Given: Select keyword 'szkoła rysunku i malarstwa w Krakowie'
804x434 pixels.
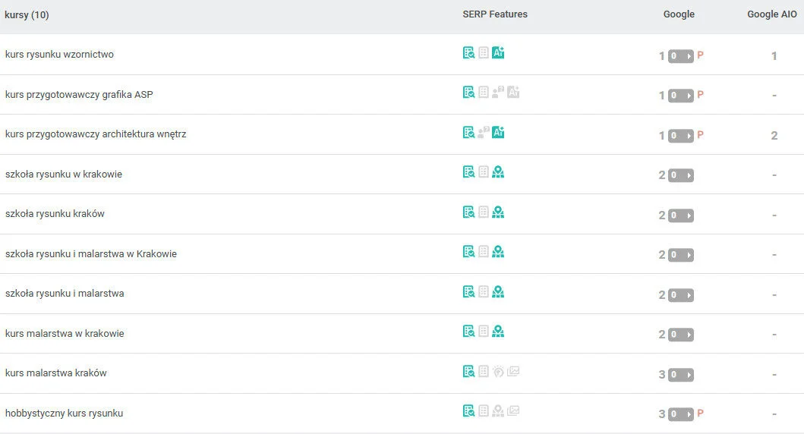Looking at the screenshot, I should pyautogui.click(x=91, y=254).
